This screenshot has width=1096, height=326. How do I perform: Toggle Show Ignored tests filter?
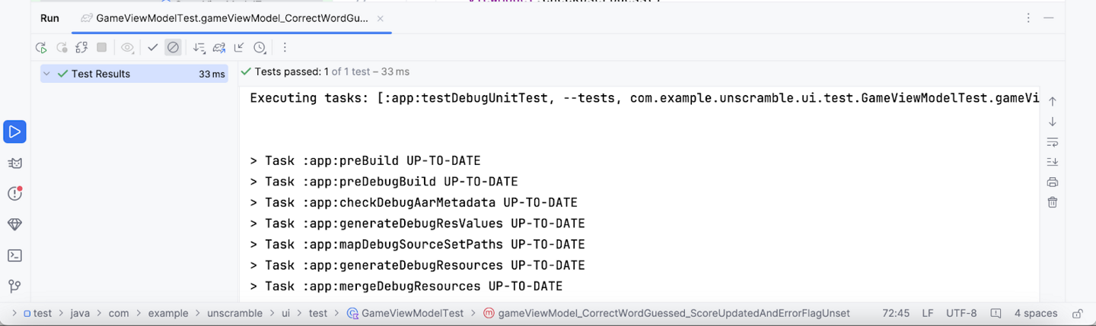click(173, 48)
